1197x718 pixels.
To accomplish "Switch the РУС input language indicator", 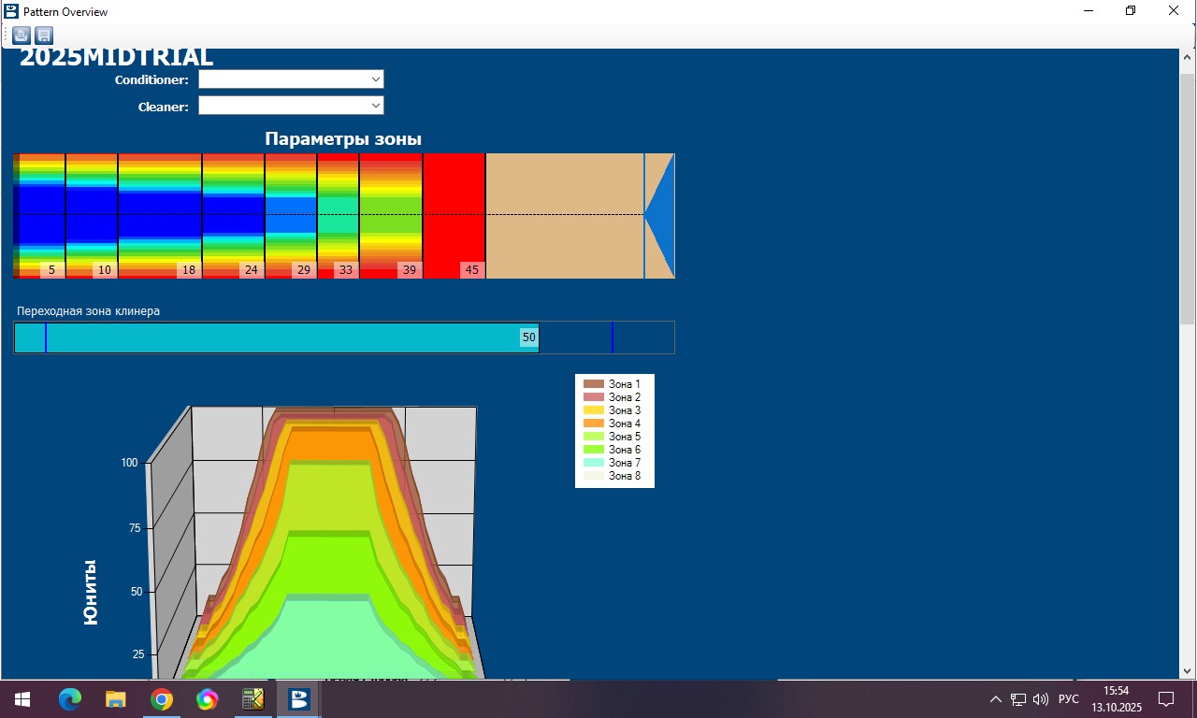I will pyautogui.click(x=1068, y=699).
